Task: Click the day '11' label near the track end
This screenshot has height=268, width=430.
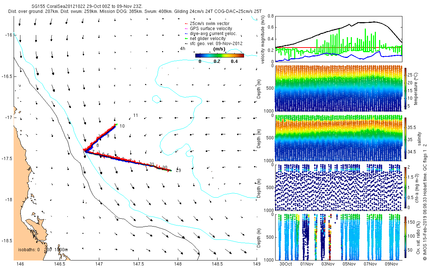Action: pos(135,115)
